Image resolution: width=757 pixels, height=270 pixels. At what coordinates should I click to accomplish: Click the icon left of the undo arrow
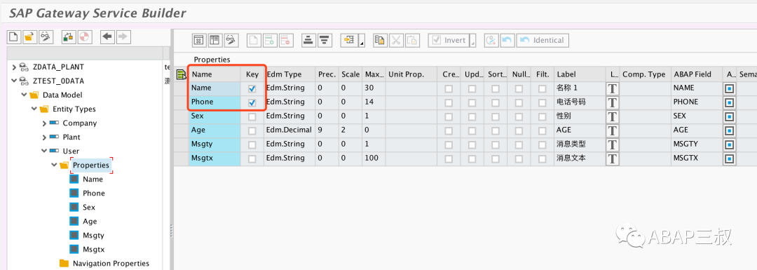coord(491,41)
